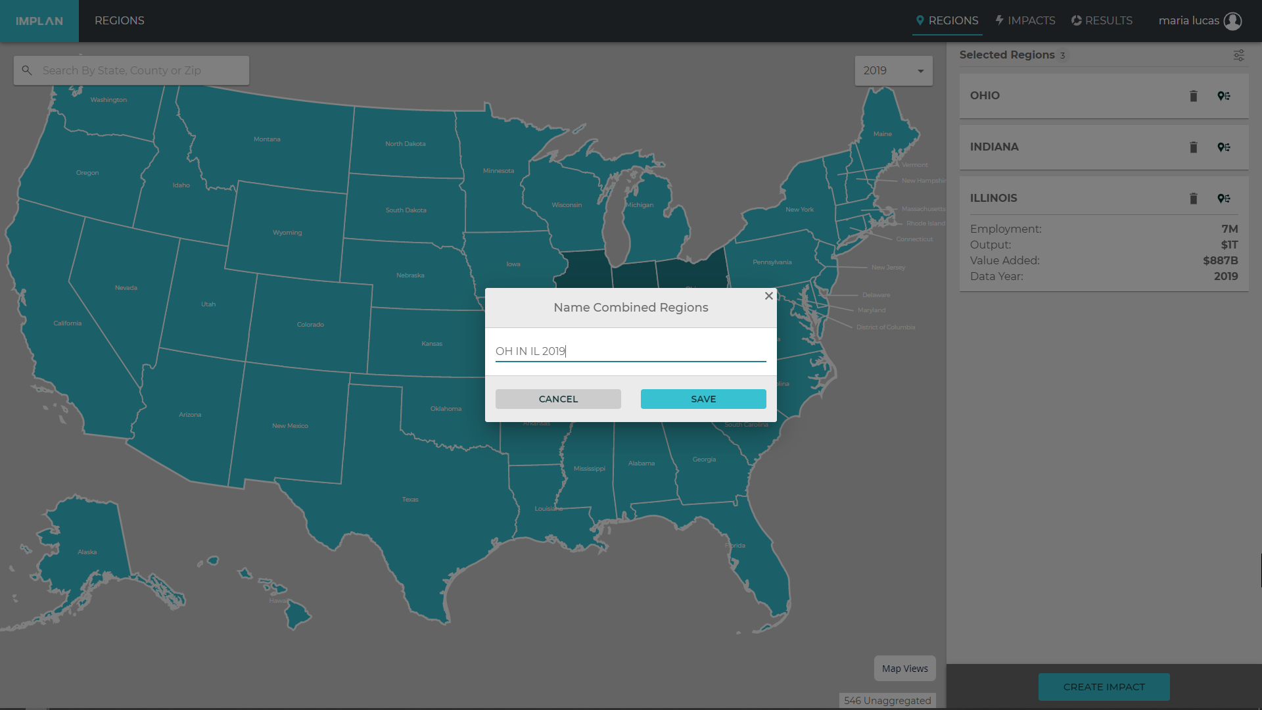Open region details icon for Illinois
1262x710 pixels.
tap(1224, 199)
